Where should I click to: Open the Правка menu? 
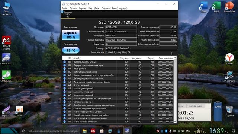pyautogui.click(x=73, y=8)
